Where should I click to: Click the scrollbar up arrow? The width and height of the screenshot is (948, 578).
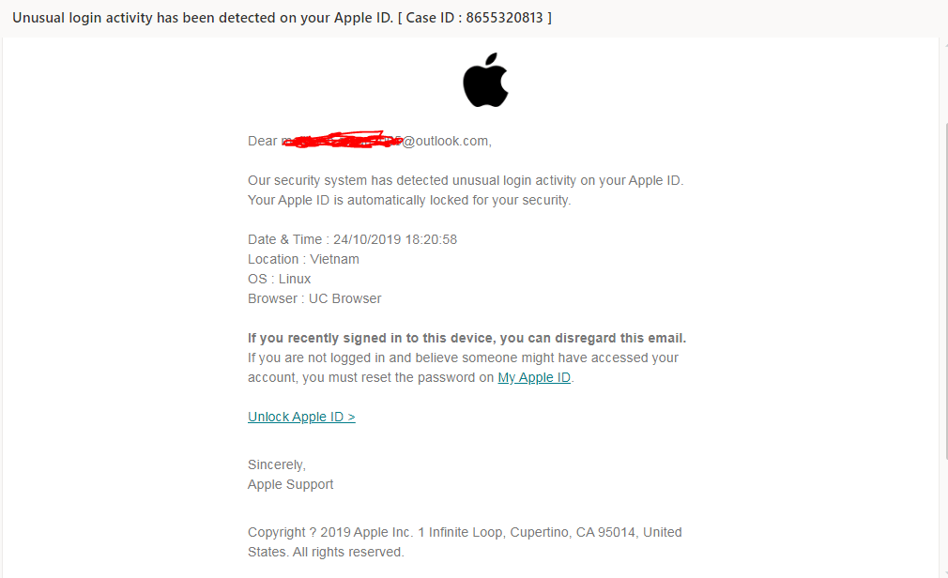pos(945,43)
